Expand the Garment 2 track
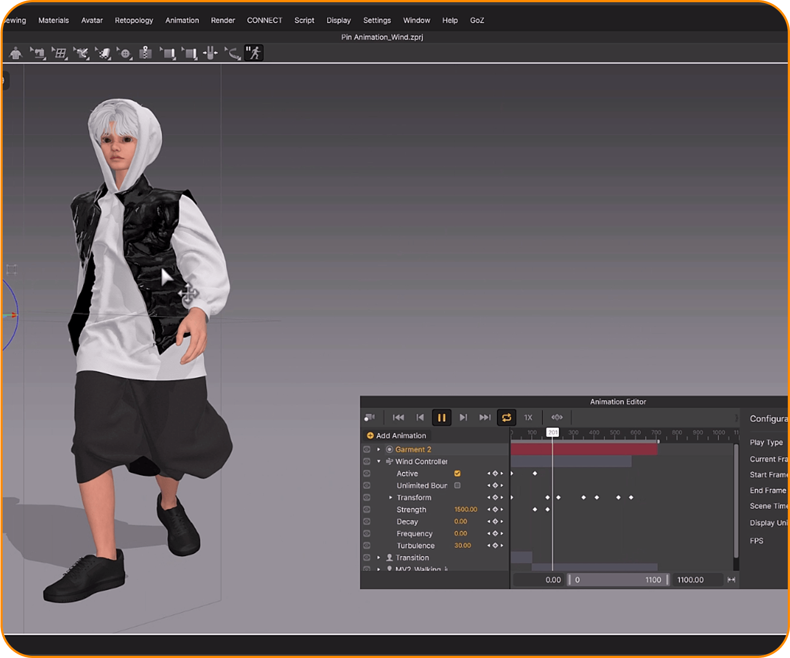This screenshot has height=658, width=790. point(379,449)
